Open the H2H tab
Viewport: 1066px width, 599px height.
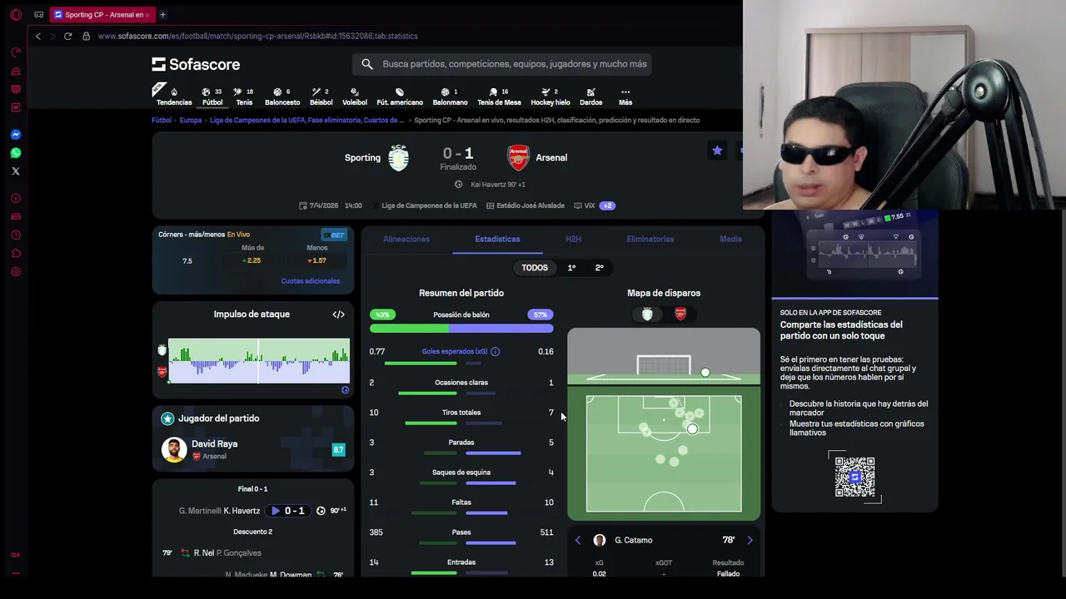[573, 239]
